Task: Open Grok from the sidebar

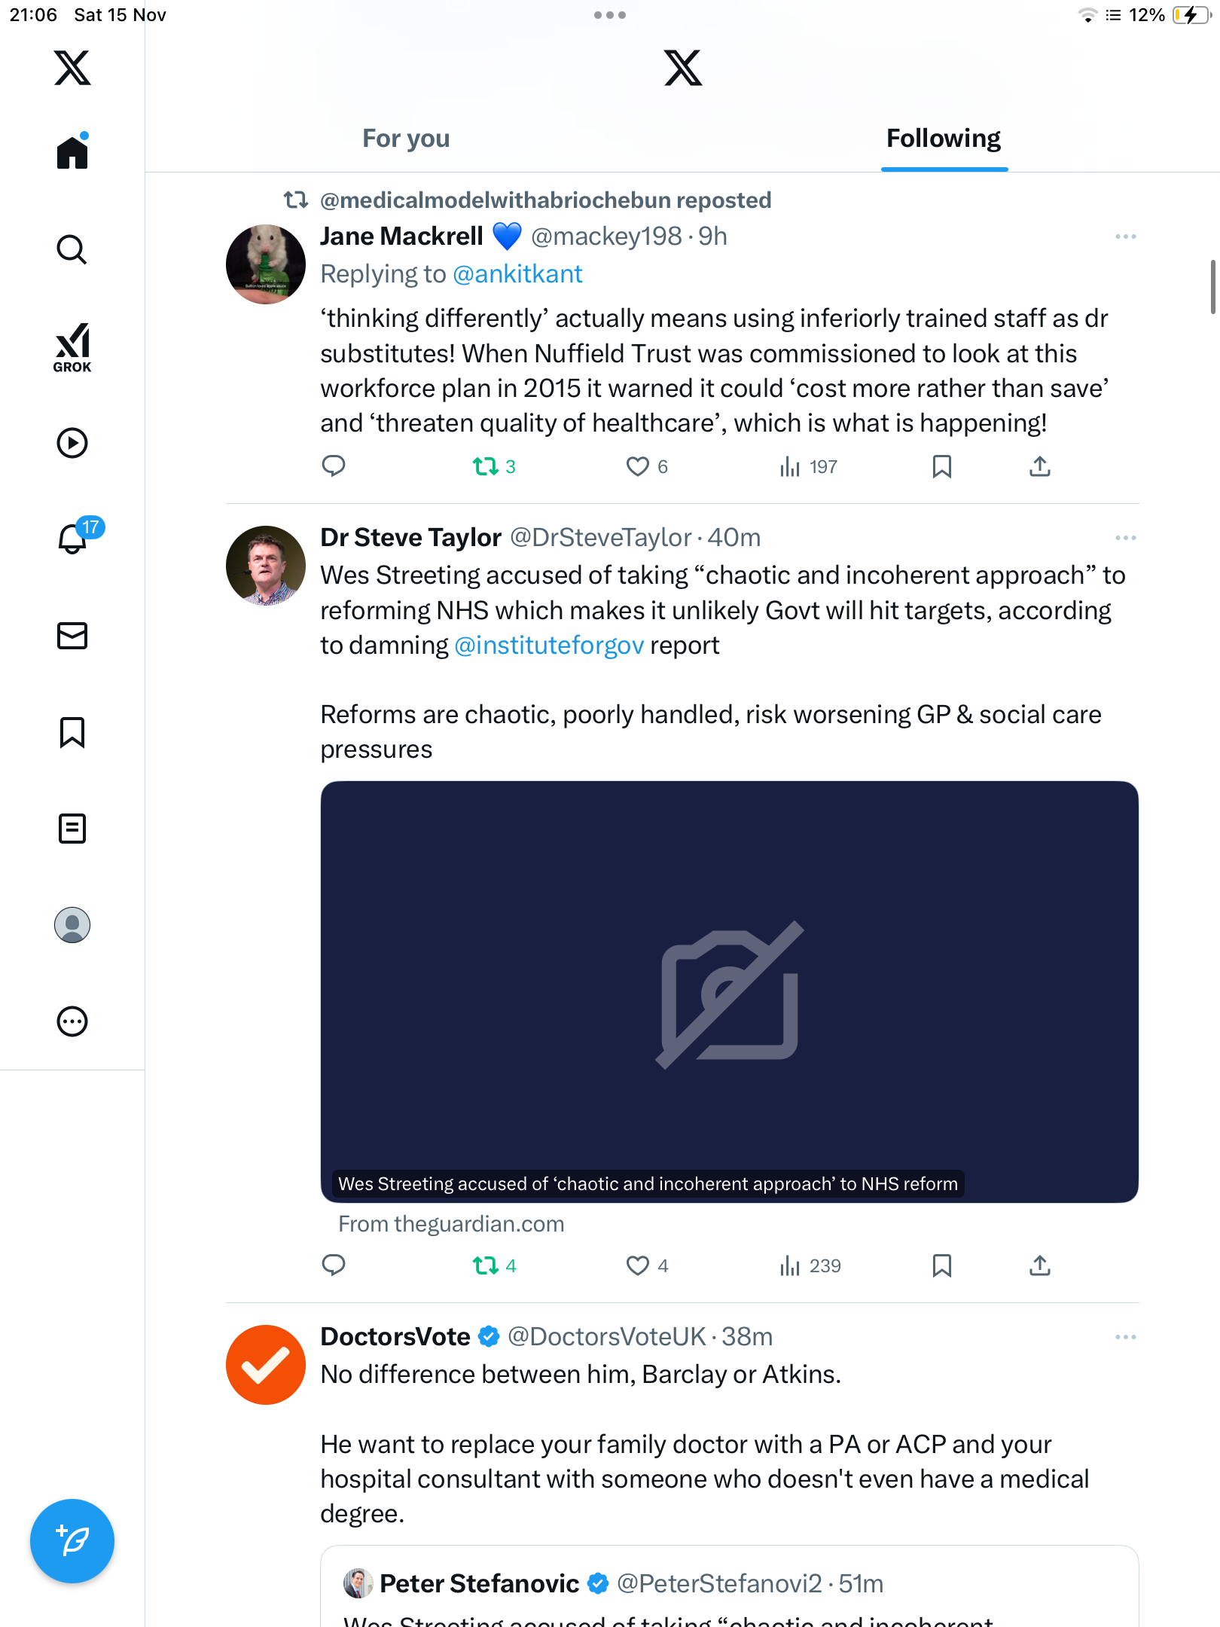Action: (72, 348)
